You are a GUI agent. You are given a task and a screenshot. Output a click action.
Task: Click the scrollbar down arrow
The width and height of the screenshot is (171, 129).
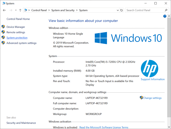[x=169, y=127]
